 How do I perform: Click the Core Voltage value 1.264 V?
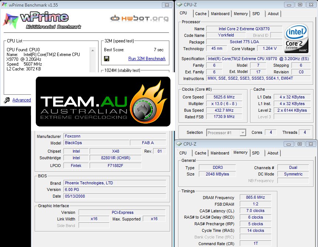coord(270,48)
